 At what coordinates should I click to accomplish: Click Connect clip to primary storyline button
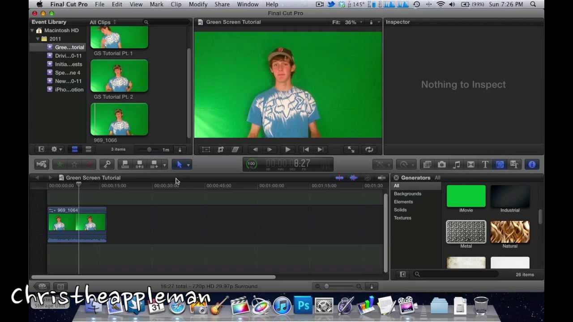point(125,165)
